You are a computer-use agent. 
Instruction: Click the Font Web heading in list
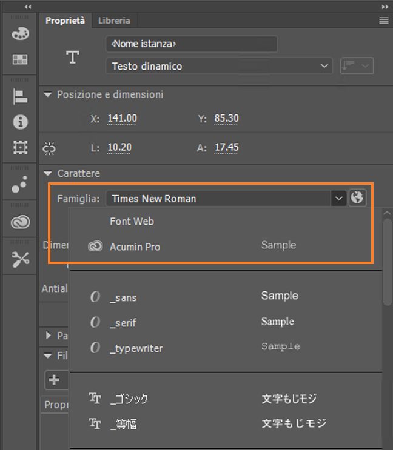tap(132, 222)
